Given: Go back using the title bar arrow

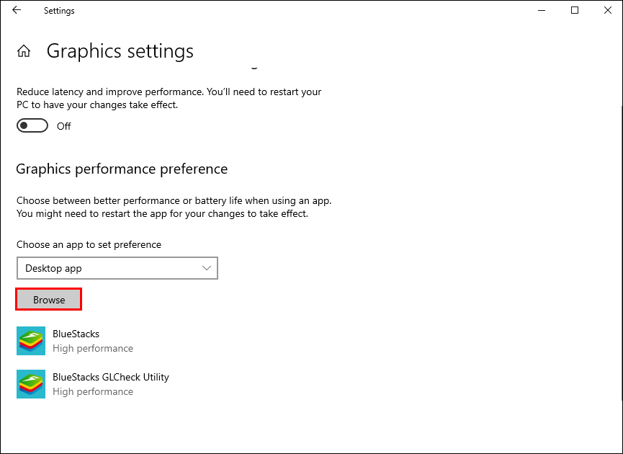Looking at the screenshot, I should pyautogui.click(x=17, y=11).
